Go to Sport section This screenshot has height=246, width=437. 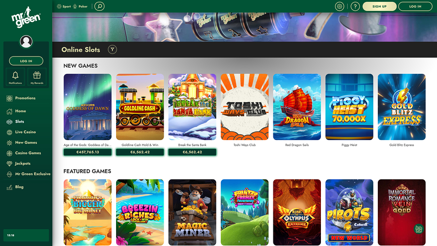coord(64,7)
